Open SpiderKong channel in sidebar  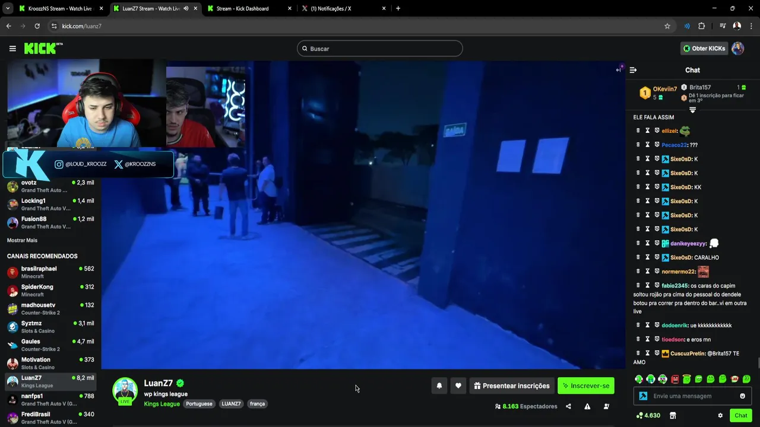pyautogui.click(x=50, y=290)
